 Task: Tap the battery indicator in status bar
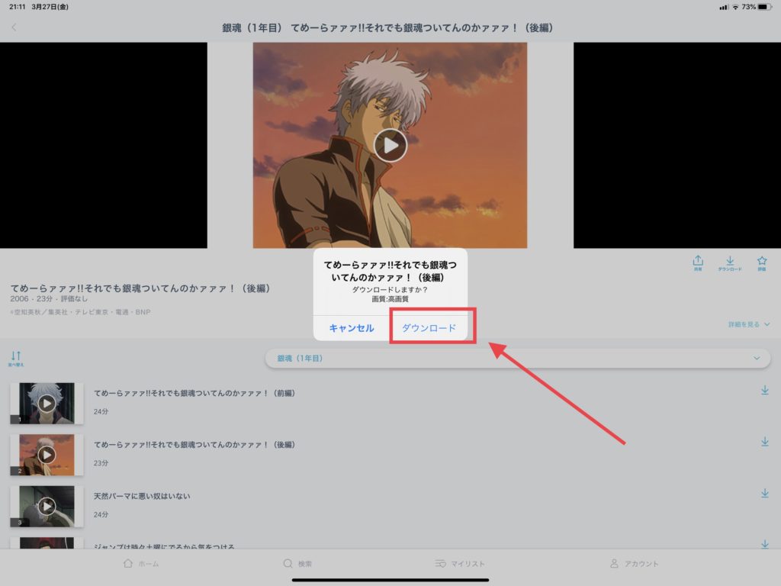click(x=766, y=7)
